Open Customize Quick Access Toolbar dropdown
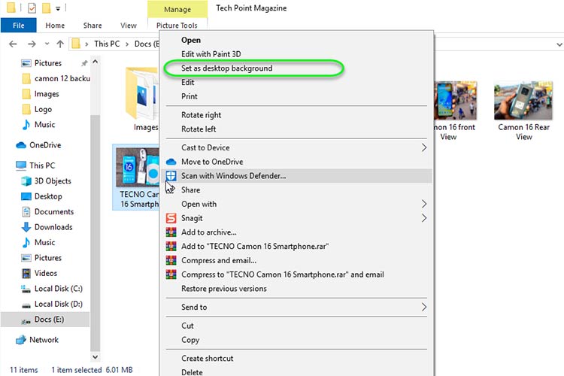Screen dimensions: 564x376 point(58,8)
